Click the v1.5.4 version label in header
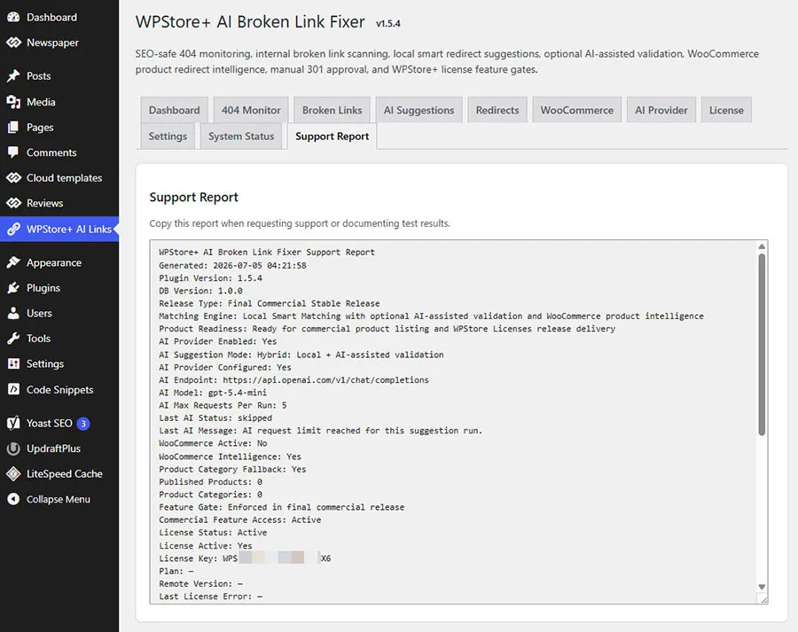Viewport: 798px width, 632px height. 388,23
